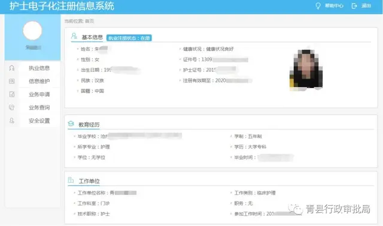Click the graduation cap icon by 教育经历
Screen dimensions: 383x226
[71, 123]
